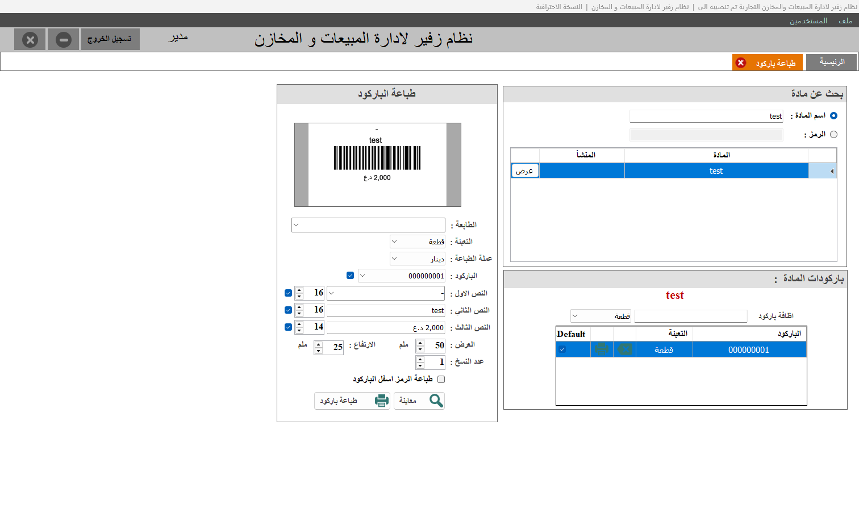Click the printer icon in barcode row 000000001
Screen dimensions: 859x512
pos(602,349)
